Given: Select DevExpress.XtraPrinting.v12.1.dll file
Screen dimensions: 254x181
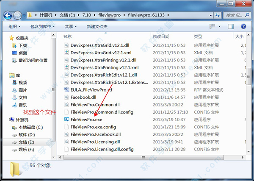Looking at the screenshot, I should [x=104, y=60].
